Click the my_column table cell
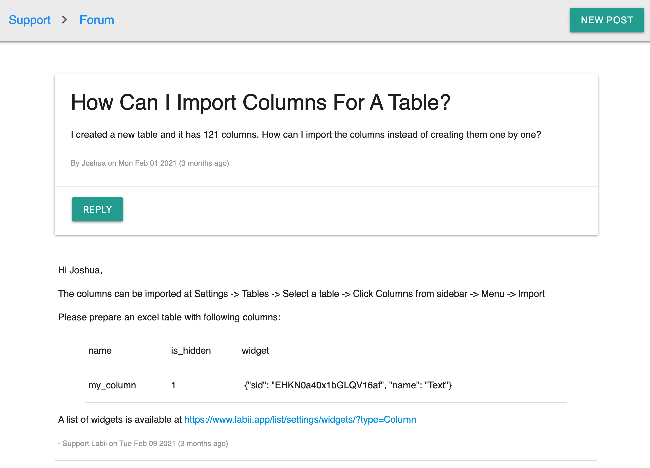This screenshot has width=650, height=468. pos(112,385)
